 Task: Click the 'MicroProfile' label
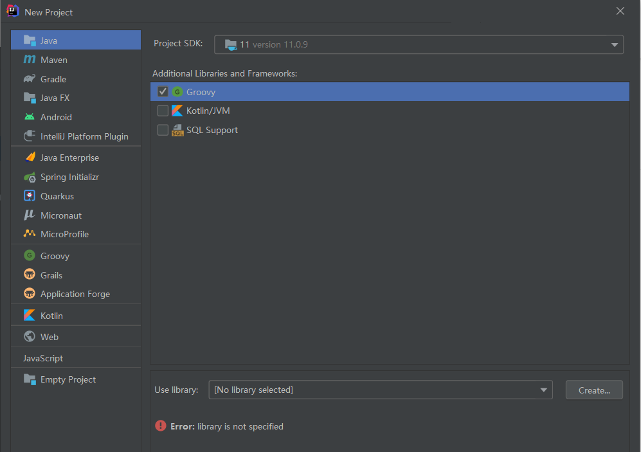coord(64,234)
